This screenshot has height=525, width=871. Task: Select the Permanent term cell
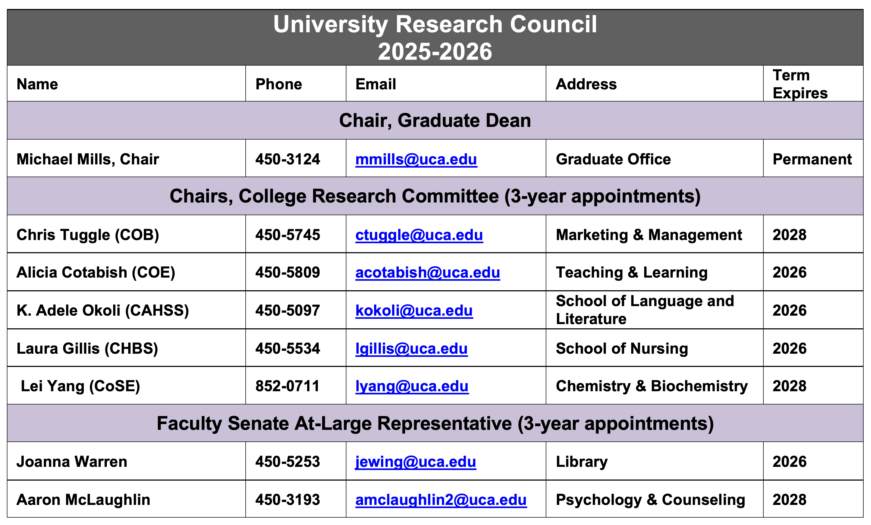[812, 159]
